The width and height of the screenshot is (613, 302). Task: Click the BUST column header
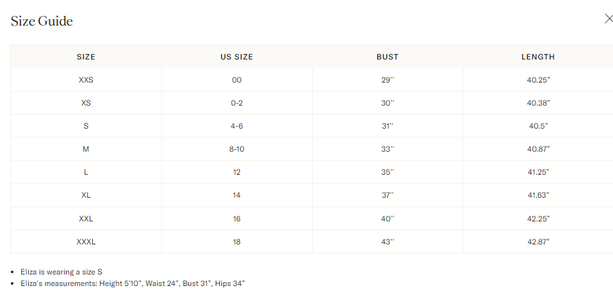point(387,57)
